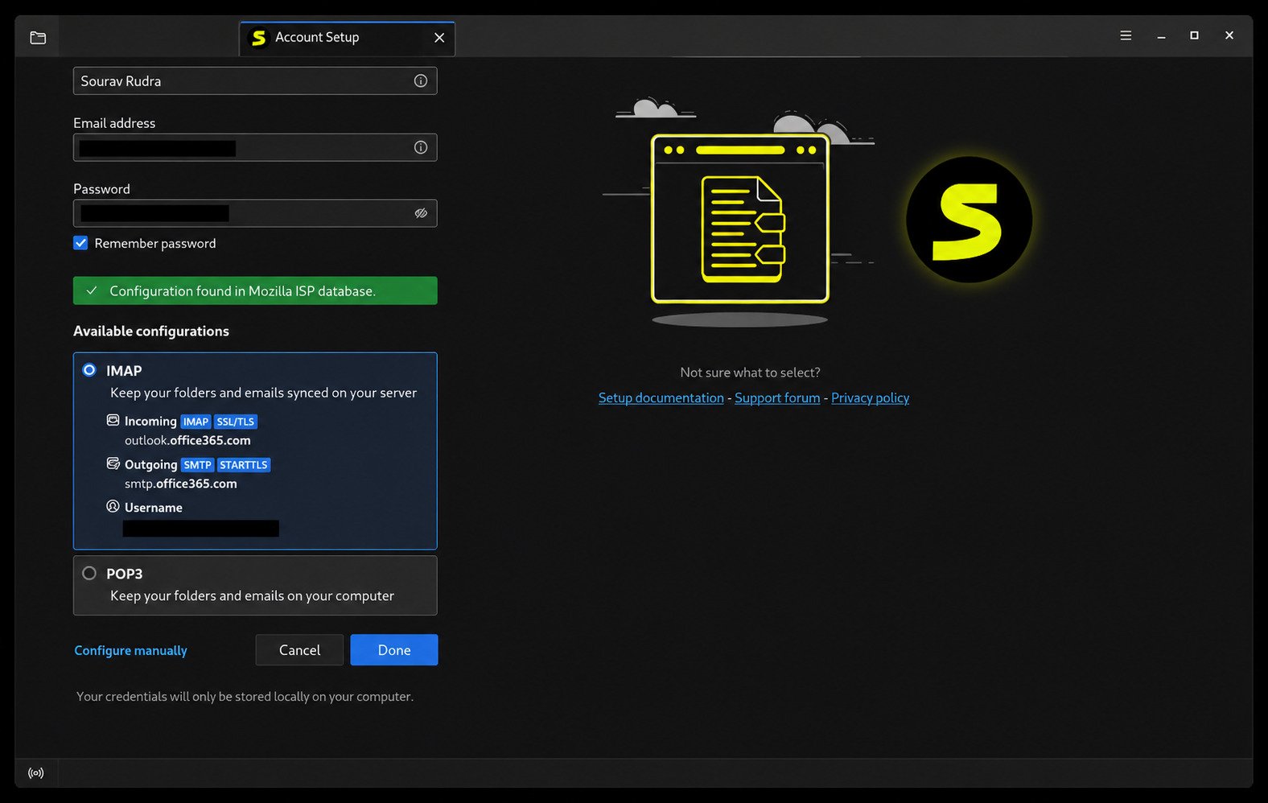
Task: Click the Configuration found in Mozilla ISP database banner
Action: tap(255, 290)
